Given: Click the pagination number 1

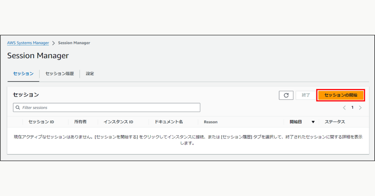Looking at the screenshot, I should tap(352, 107).
